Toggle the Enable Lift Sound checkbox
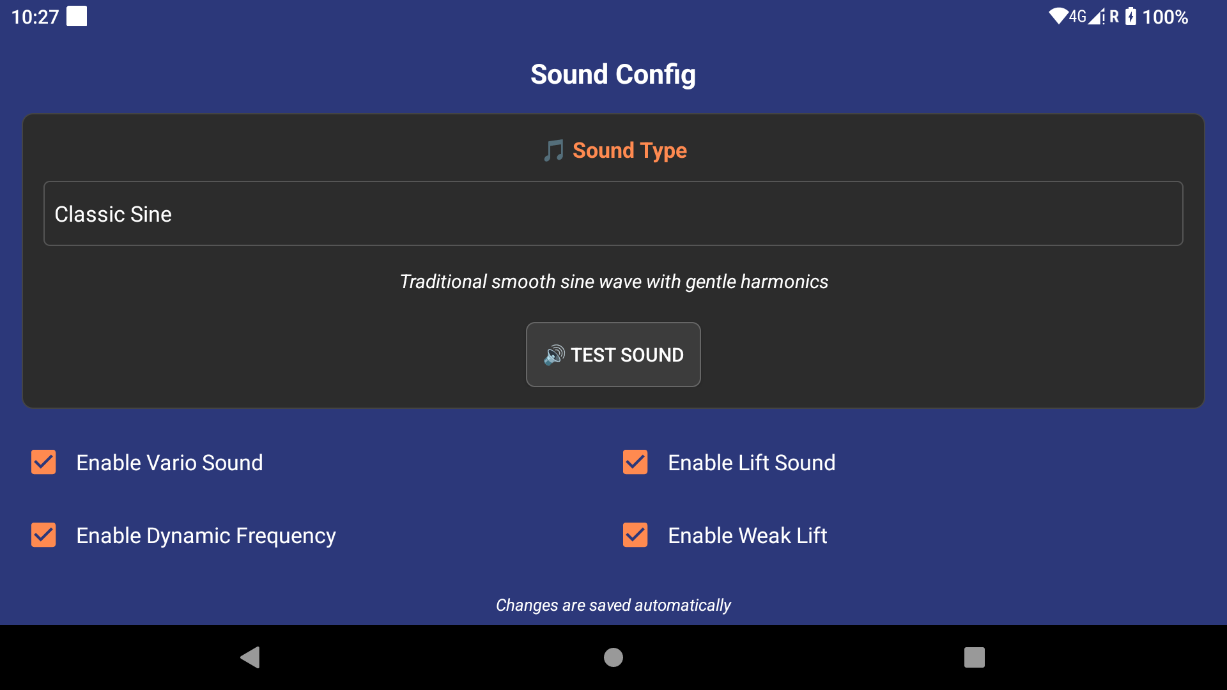This screenshot has height=690, width=1227. 635,463
